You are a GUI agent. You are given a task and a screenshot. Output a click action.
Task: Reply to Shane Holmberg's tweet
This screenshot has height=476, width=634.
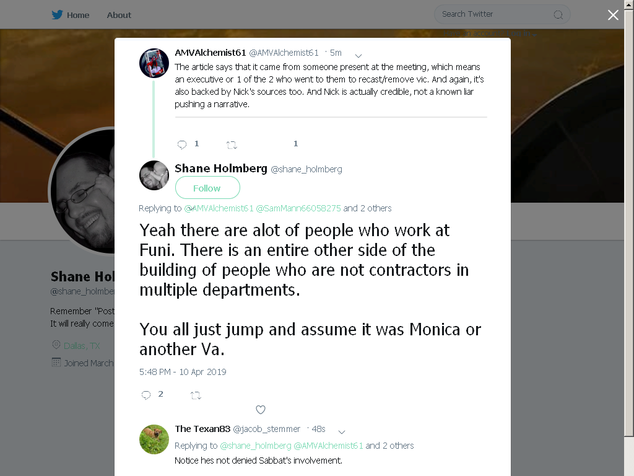[x=146, y=395]
